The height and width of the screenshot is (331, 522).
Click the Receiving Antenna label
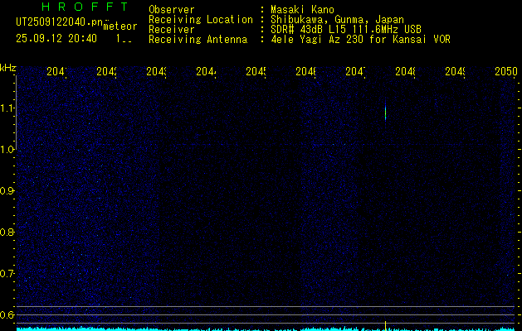(x=198, y=40)
